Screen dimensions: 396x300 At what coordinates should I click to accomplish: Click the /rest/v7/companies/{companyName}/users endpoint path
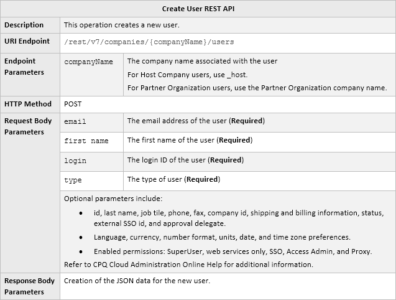coord(149,42)
